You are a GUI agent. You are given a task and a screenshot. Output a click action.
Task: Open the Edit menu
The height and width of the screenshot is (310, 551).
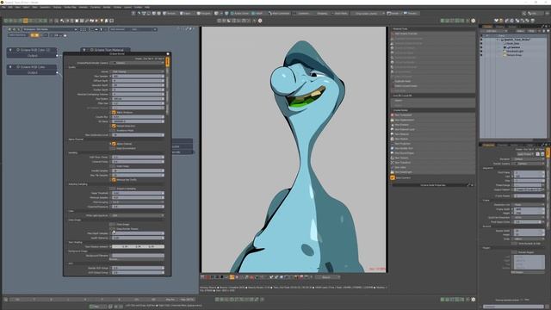pyautogui.click(x=10, y=7)
